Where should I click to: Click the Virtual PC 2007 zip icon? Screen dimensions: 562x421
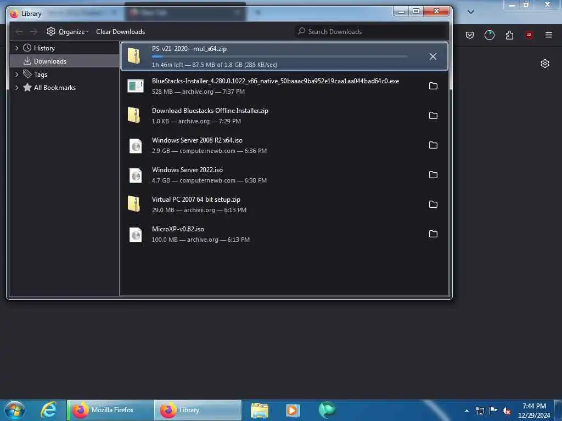(x=134, y=204)
